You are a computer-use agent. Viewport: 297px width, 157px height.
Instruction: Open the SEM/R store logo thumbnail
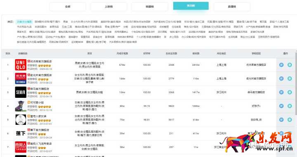[21, 92]
